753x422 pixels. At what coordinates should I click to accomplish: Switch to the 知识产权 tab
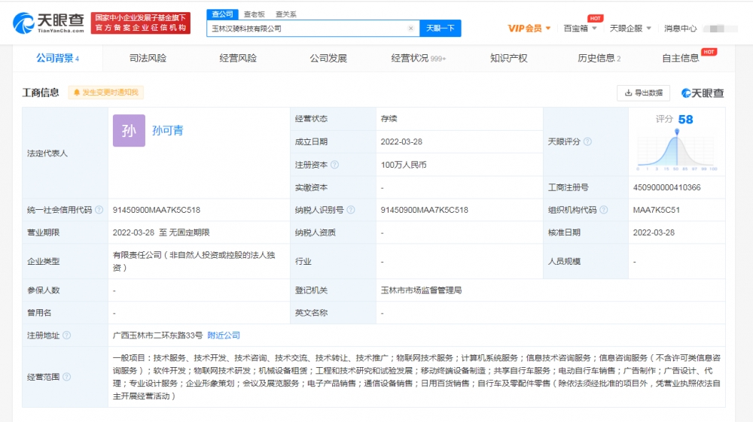click(x=508, y=58)
